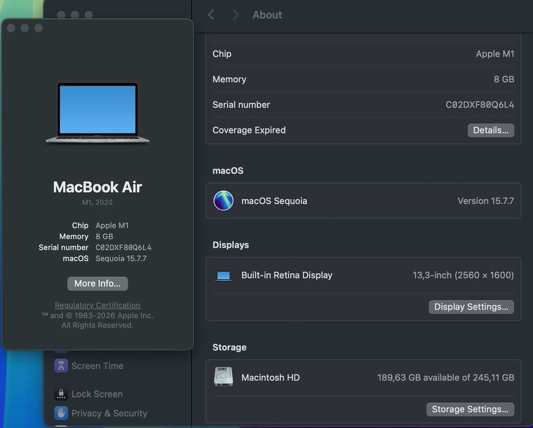Click the macOS Sequoia logo icon
The image size is (533, 428).
[x=224, y=200]
